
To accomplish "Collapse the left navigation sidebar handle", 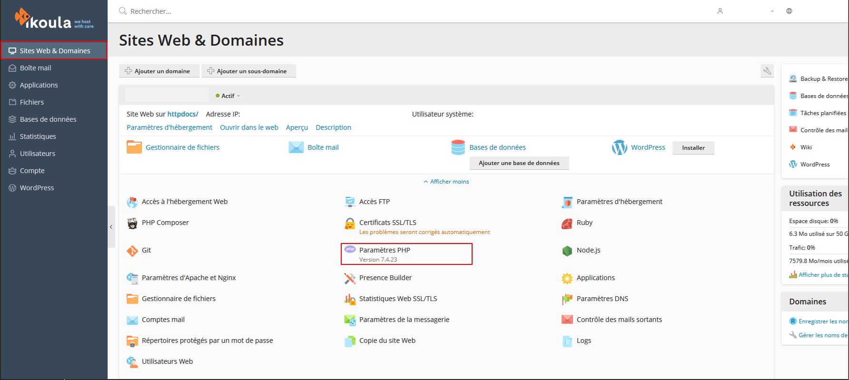I will click(x=111, y=227).
